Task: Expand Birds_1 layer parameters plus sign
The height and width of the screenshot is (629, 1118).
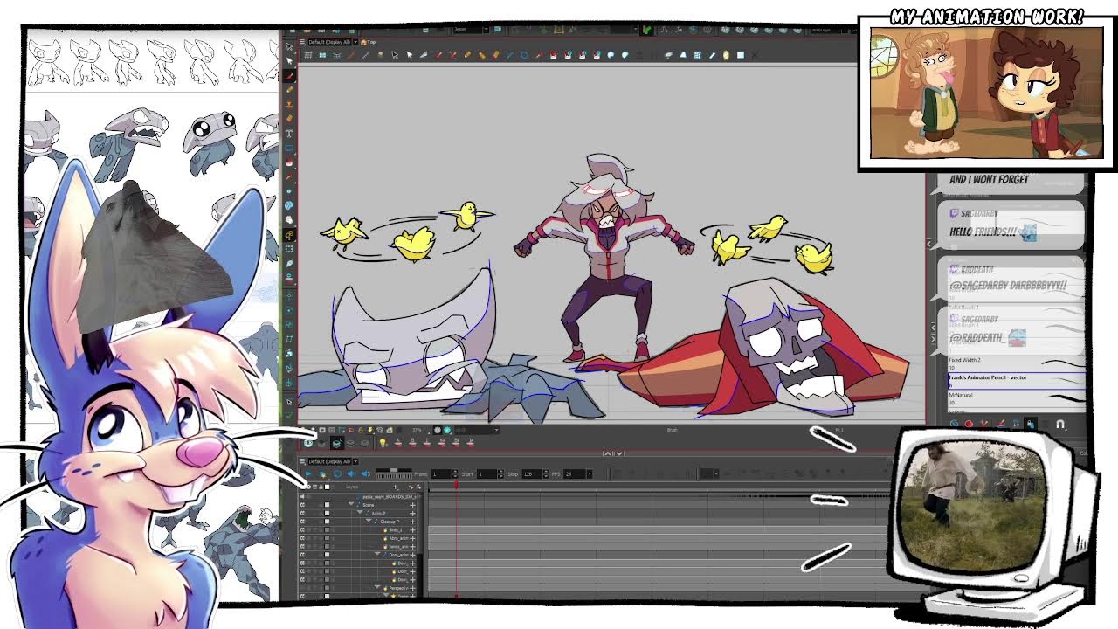Action: click(412, 530)
